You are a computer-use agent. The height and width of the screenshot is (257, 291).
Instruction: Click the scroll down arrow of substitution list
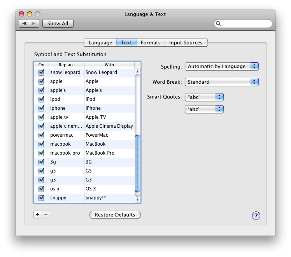click(x=137, y=200)
